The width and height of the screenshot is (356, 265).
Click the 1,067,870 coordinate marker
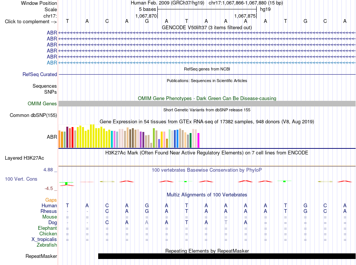tap(146, 16)
